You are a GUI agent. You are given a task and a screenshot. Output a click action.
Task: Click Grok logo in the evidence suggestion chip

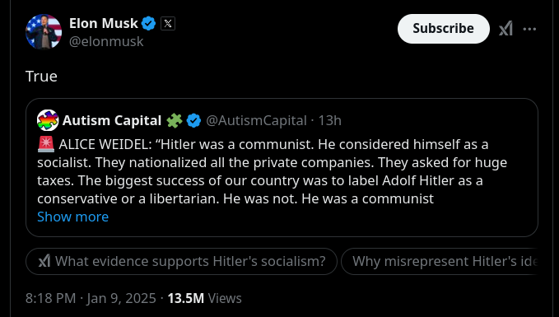coord(44,261)
